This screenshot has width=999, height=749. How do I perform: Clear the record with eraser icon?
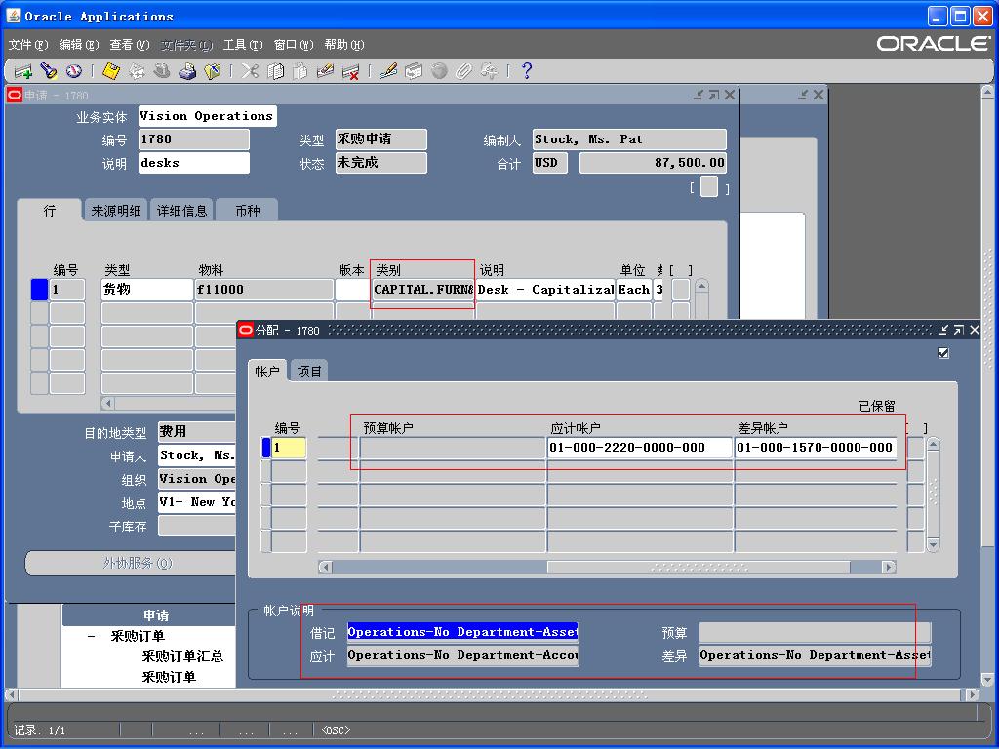pyautogui.click(x=326, y=71)
